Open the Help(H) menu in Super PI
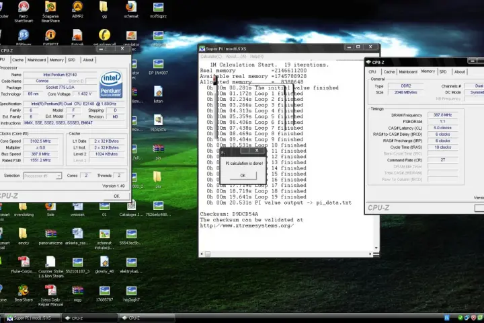Screen dimensions: 484x323 pos(257,57)
